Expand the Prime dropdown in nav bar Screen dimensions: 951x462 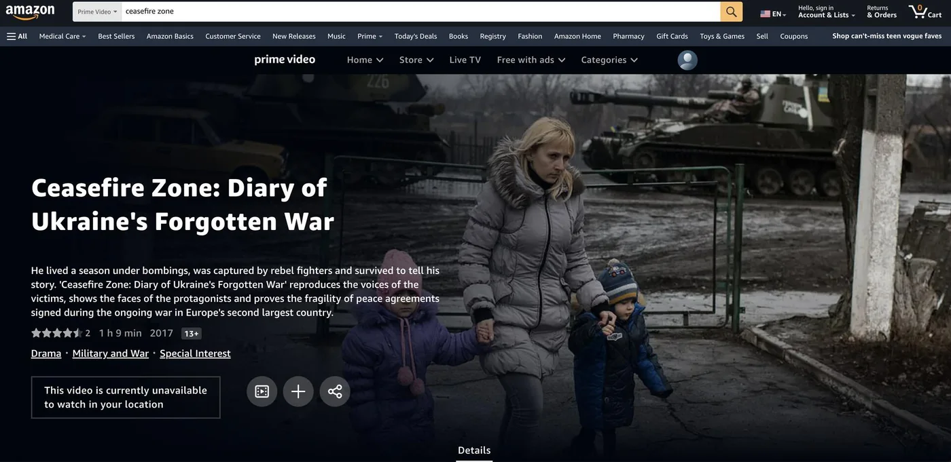[x=370, y=36]
